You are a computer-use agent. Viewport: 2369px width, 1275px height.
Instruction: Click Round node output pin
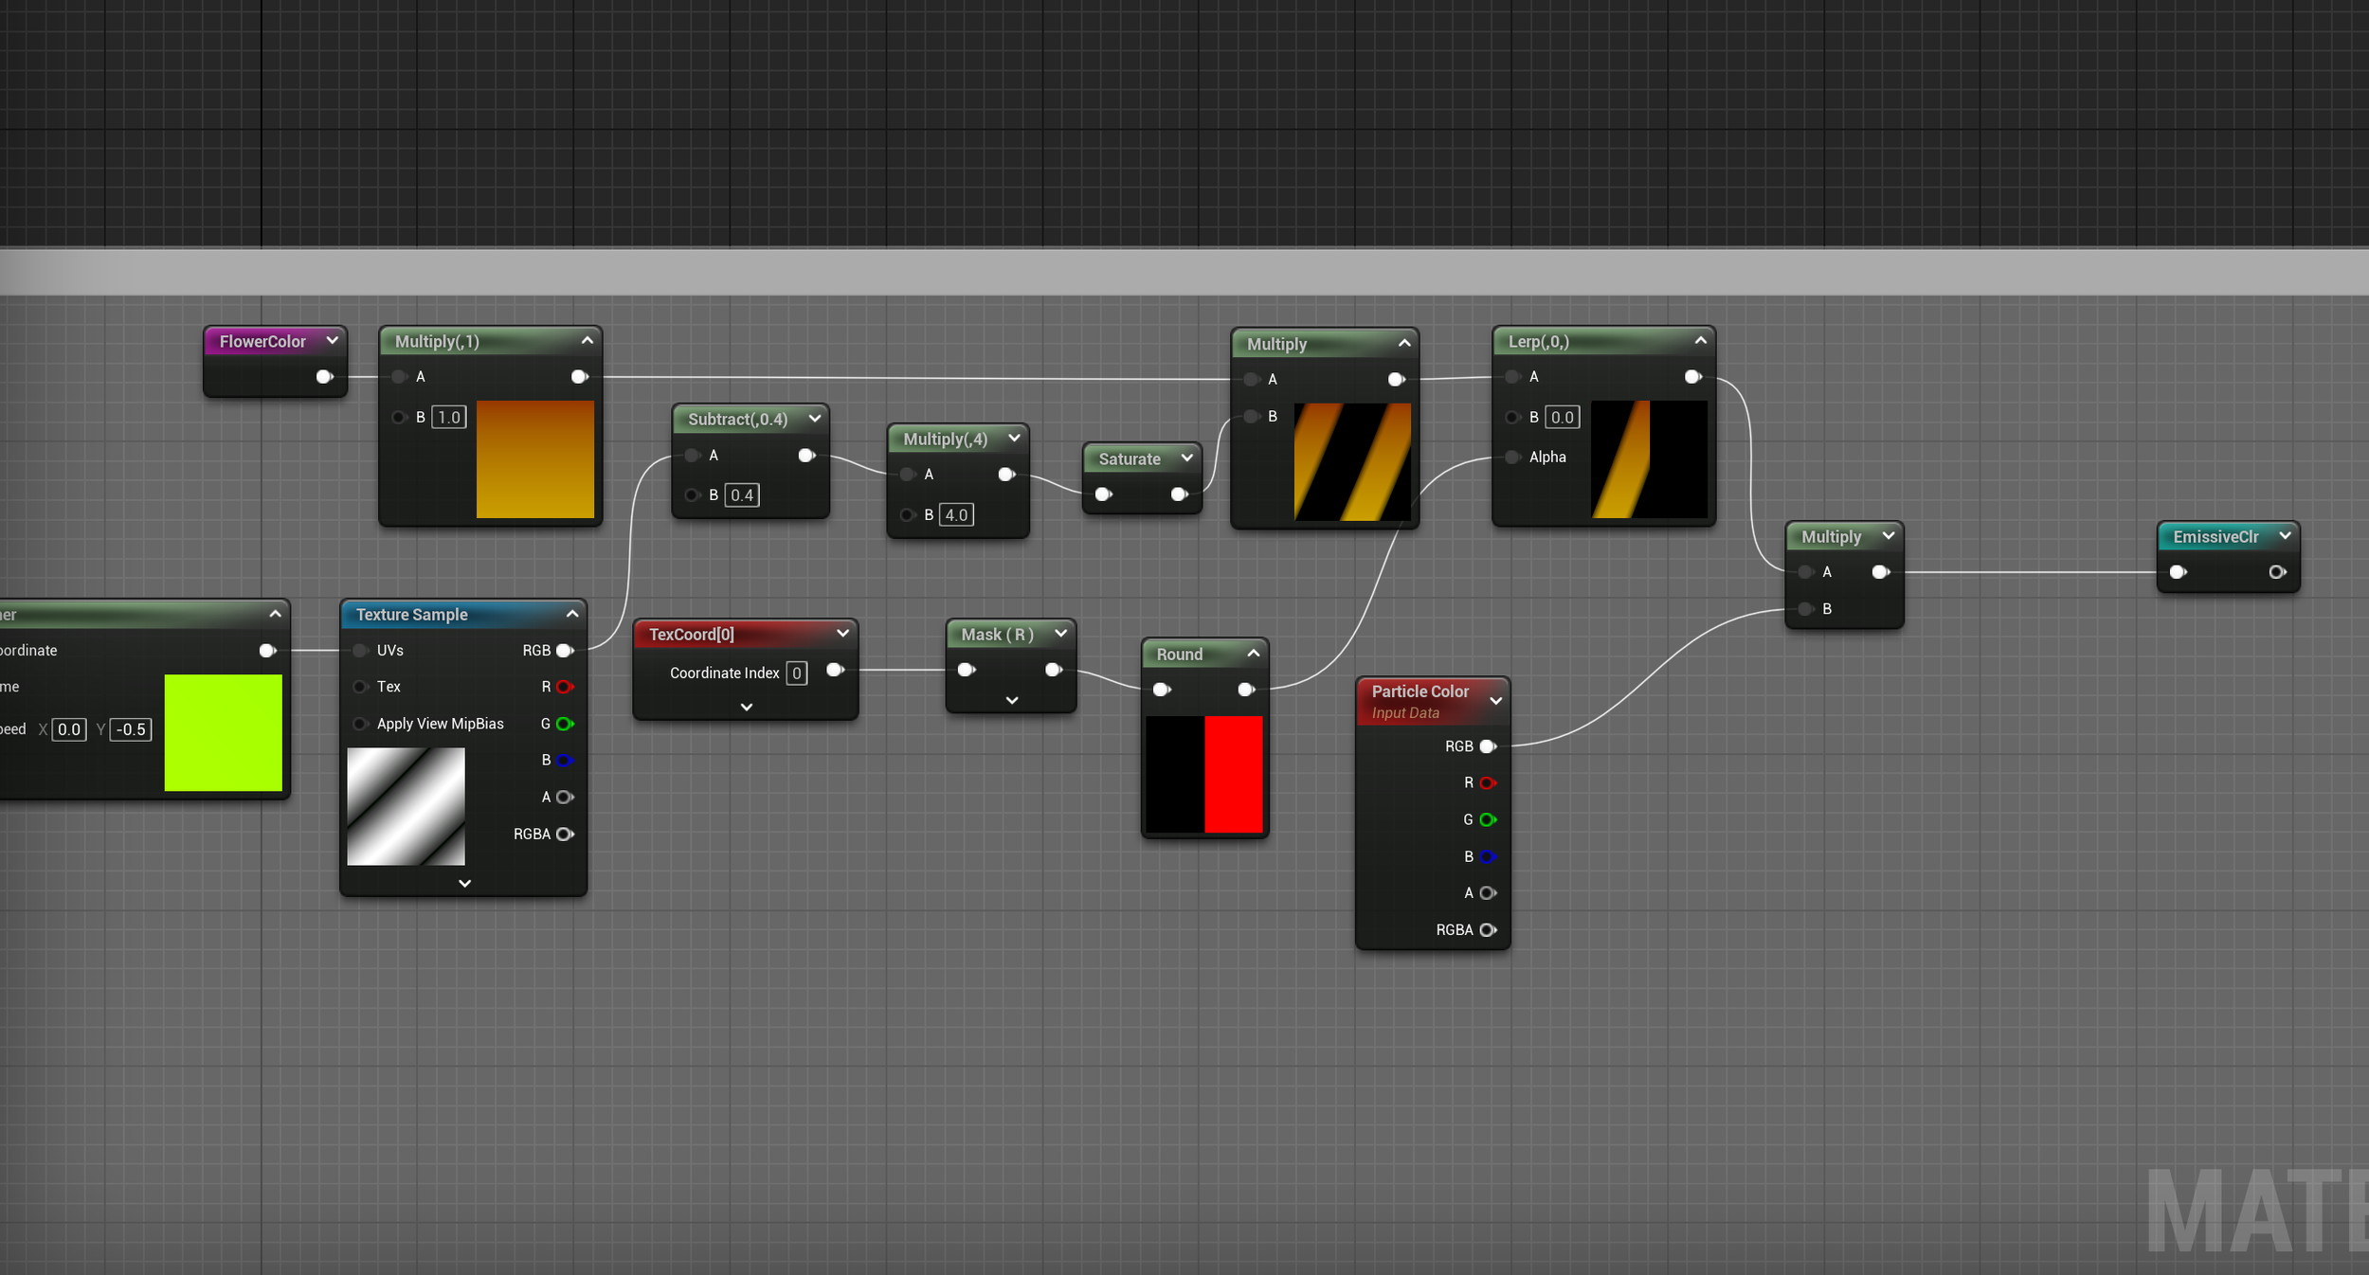click(x=1246, y=690)
